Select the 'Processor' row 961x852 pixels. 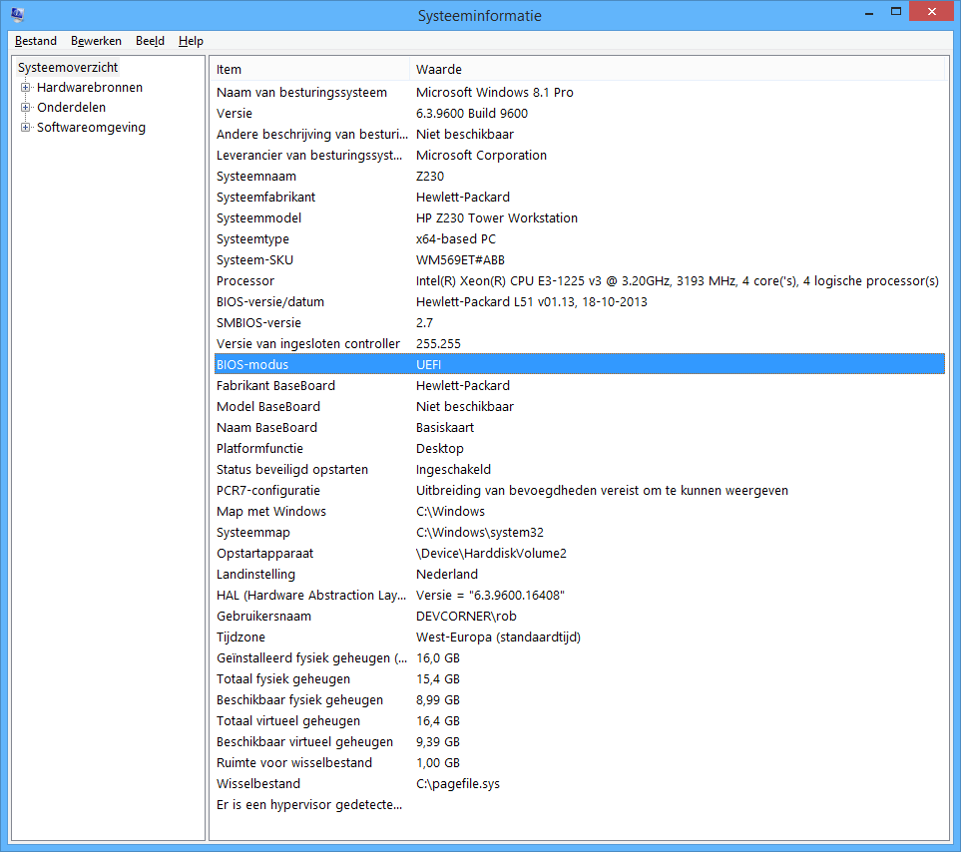[579, 281]
